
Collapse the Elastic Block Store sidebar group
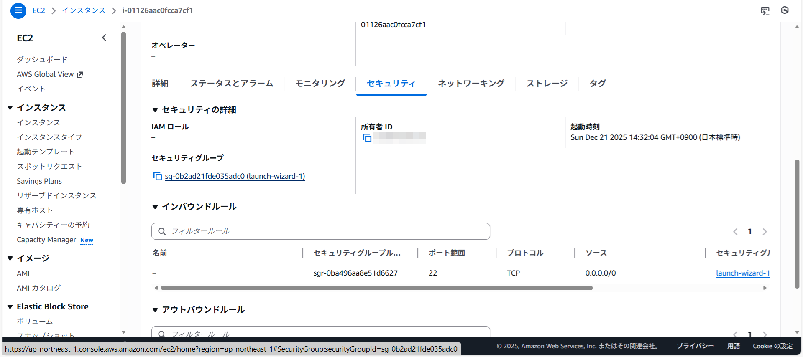(x=10, y=307)
